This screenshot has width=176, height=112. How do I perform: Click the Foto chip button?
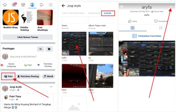pos(8,76)
